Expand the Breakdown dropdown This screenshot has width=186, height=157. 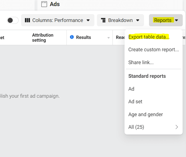tap(120, 20)
